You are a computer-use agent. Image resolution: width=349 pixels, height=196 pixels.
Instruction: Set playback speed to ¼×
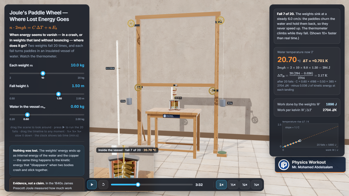245,185
